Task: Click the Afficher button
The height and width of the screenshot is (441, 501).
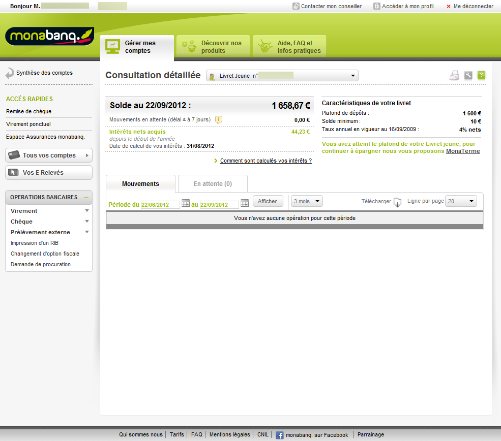Action: click(x=268, y=201)
